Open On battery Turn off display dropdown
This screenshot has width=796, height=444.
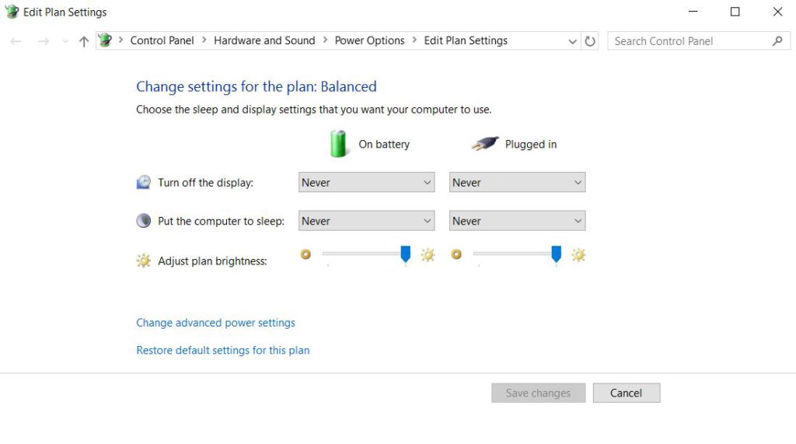[366, 183]
